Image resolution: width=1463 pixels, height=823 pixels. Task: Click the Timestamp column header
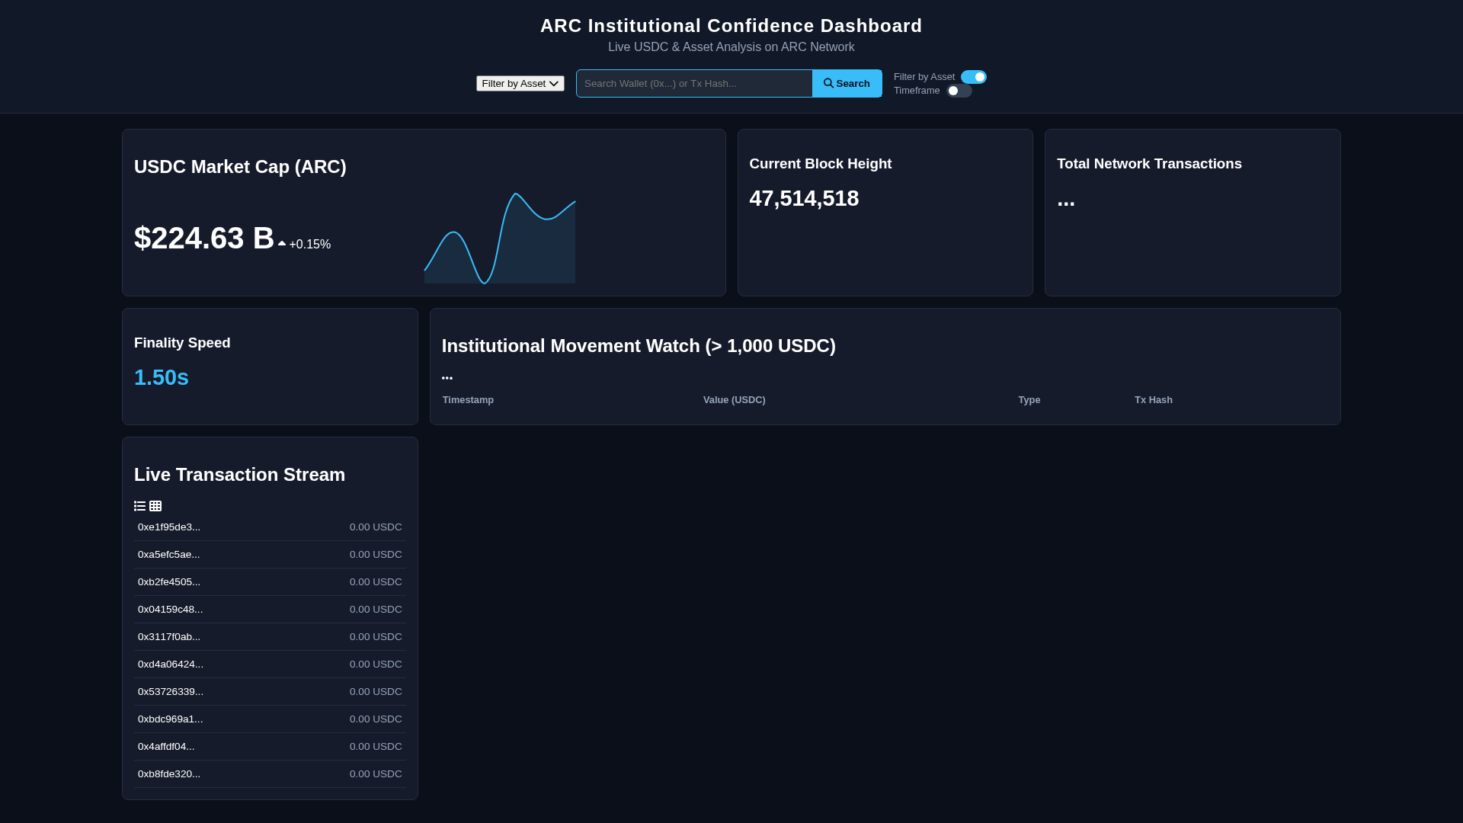click(468, 400)
